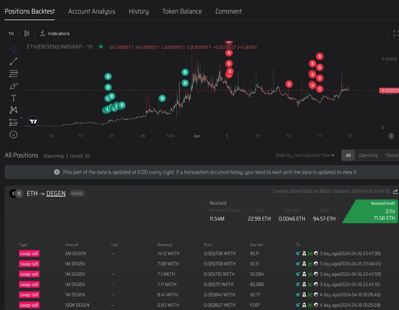Filter positions by Opening
Image resolution: width=399 pixels, height=310 pixels.
point(368,155)
